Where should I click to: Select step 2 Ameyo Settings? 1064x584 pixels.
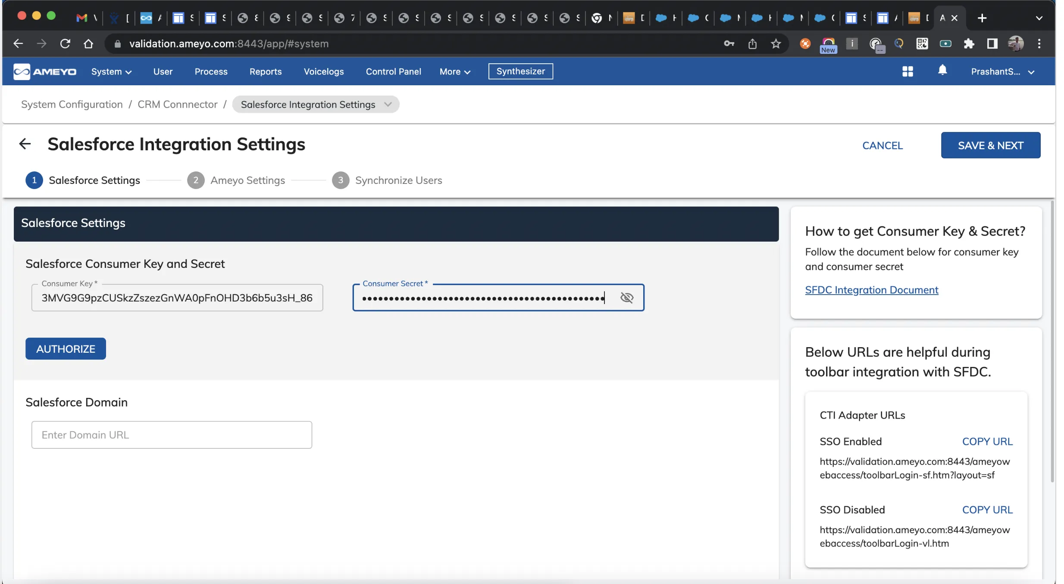pyautogui.click(x=236, y=180)
